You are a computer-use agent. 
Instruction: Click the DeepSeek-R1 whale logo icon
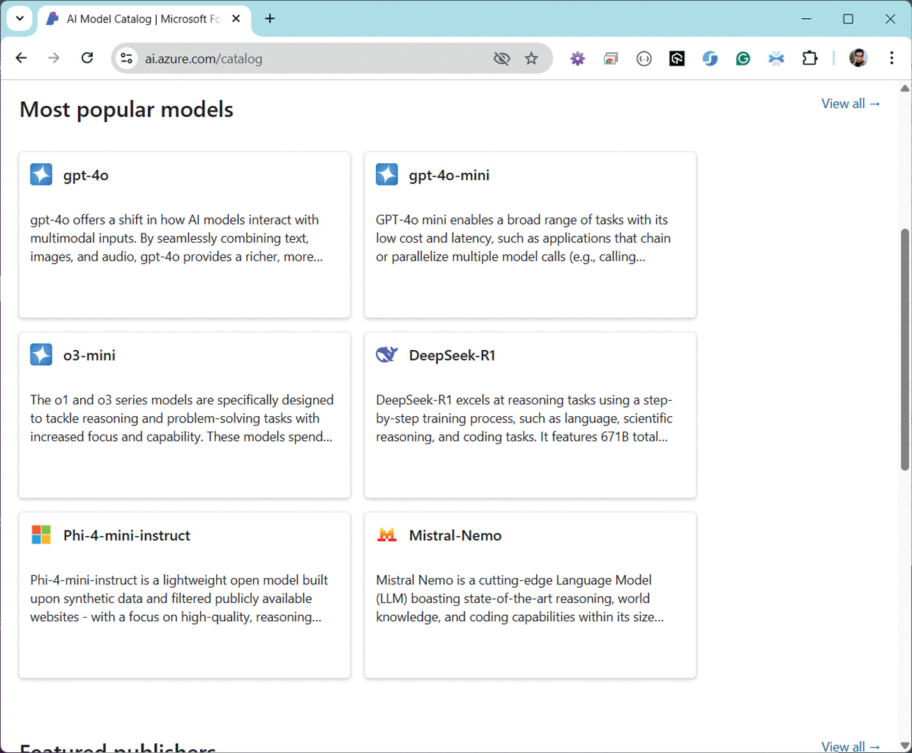[386, 355]
